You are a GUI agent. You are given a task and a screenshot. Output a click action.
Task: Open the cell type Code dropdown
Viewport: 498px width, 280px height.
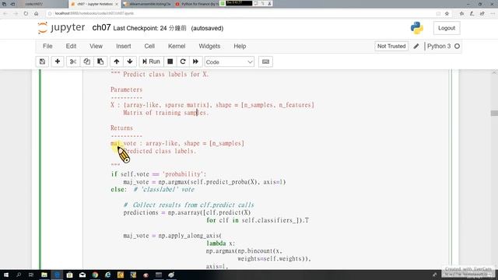pyautogui.click(x=230, y=62)
